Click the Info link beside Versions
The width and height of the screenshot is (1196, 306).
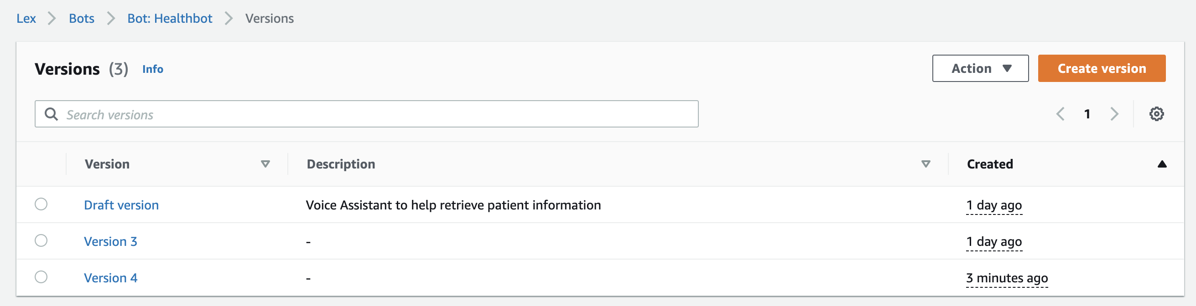153,69
